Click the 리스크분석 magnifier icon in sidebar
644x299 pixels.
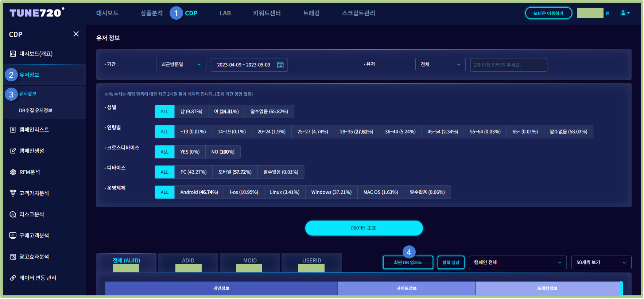pyautogui.click(x=13, y=214)
